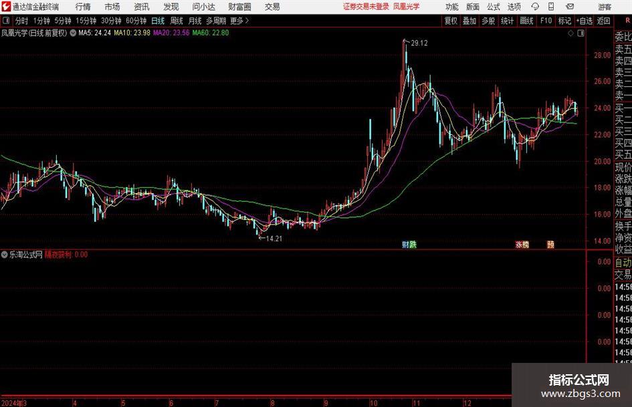Open the 版面 menu
Screen dimensions: 632x407
472,7
